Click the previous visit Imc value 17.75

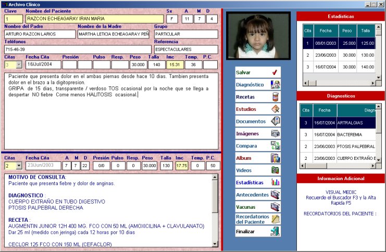182,166
